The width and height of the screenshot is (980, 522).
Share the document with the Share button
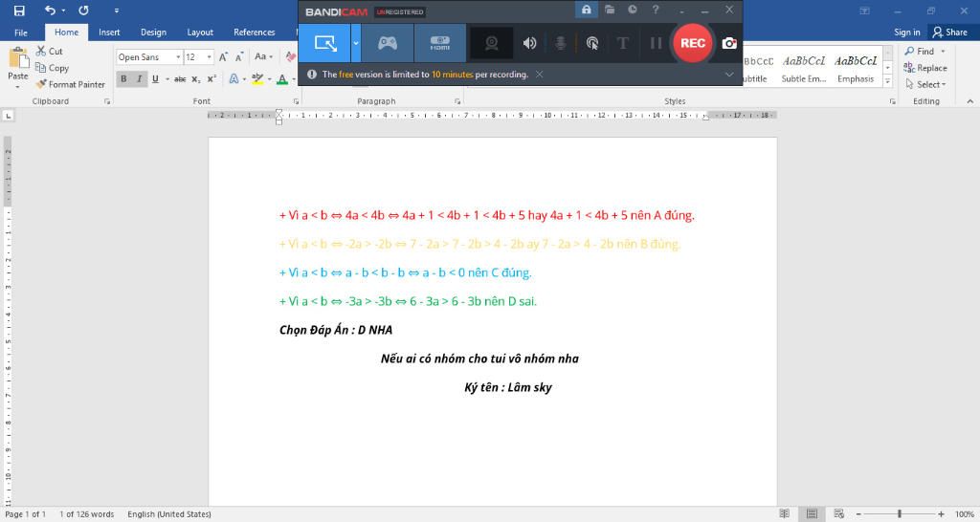coord(949,33)
